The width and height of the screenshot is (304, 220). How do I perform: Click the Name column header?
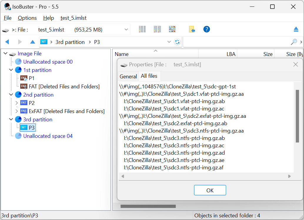(x=156, y=54)
